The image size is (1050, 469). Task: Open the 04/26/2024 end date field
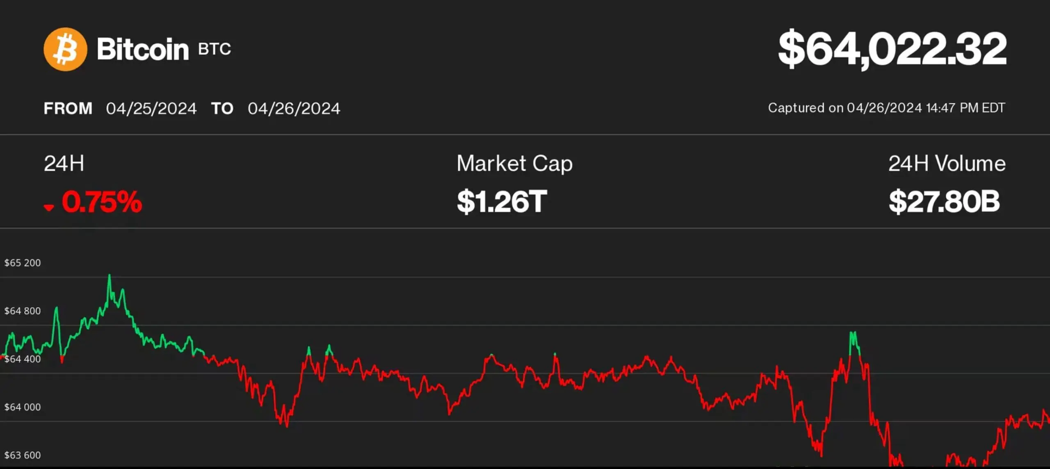(x=294, y=109)
